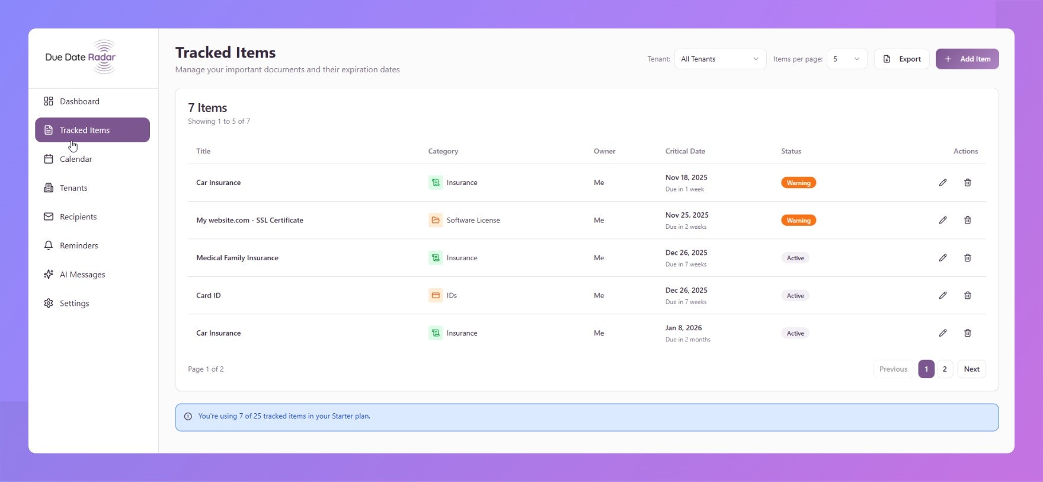This screenshot has width=1043, height=482.
Task: Click 'My website.com - SSL Certificate' title
Action: (x=249, y=220)
